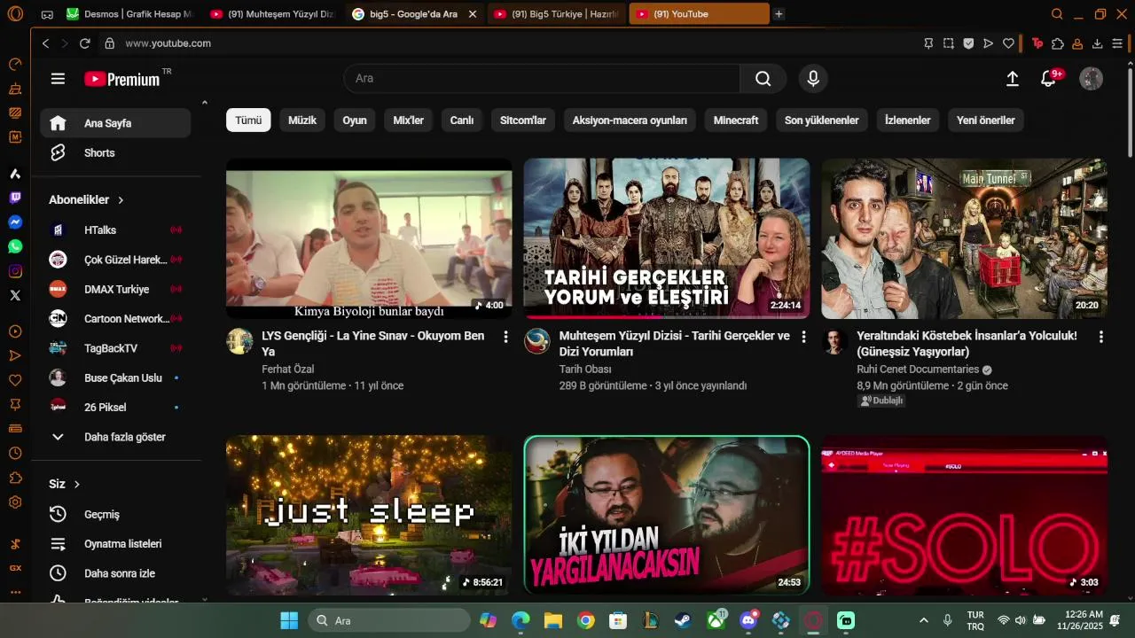
Task: Expand the Abonelikler section chevron
Action: click(x=121, y=200)
